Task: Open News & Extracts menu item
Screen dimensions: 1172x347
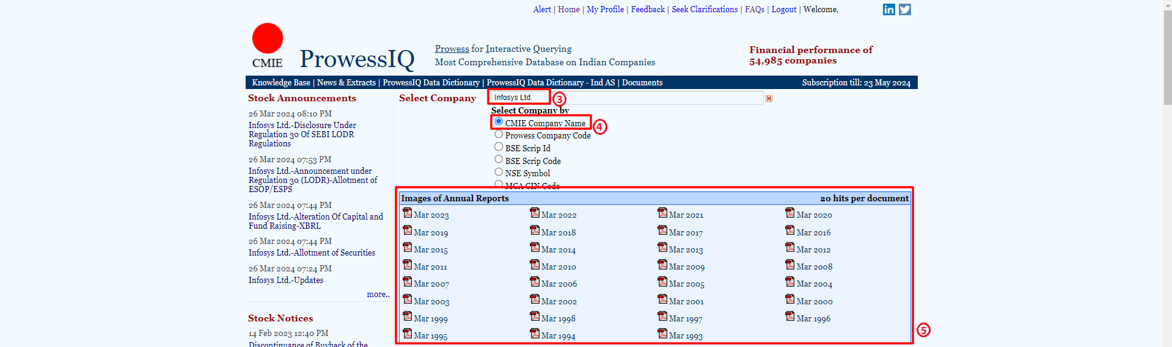Action: pyautogui.click(x=346, y=82)
